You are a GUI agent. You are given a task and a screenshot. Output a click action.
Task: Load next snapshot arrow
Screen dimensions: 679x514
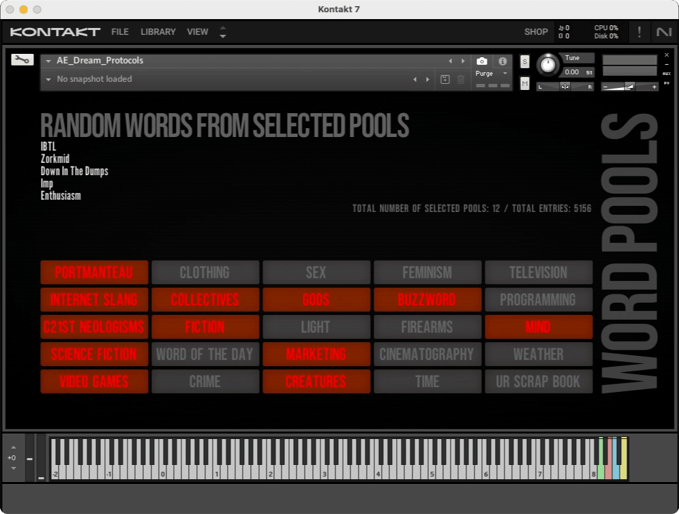click(428, 79)
